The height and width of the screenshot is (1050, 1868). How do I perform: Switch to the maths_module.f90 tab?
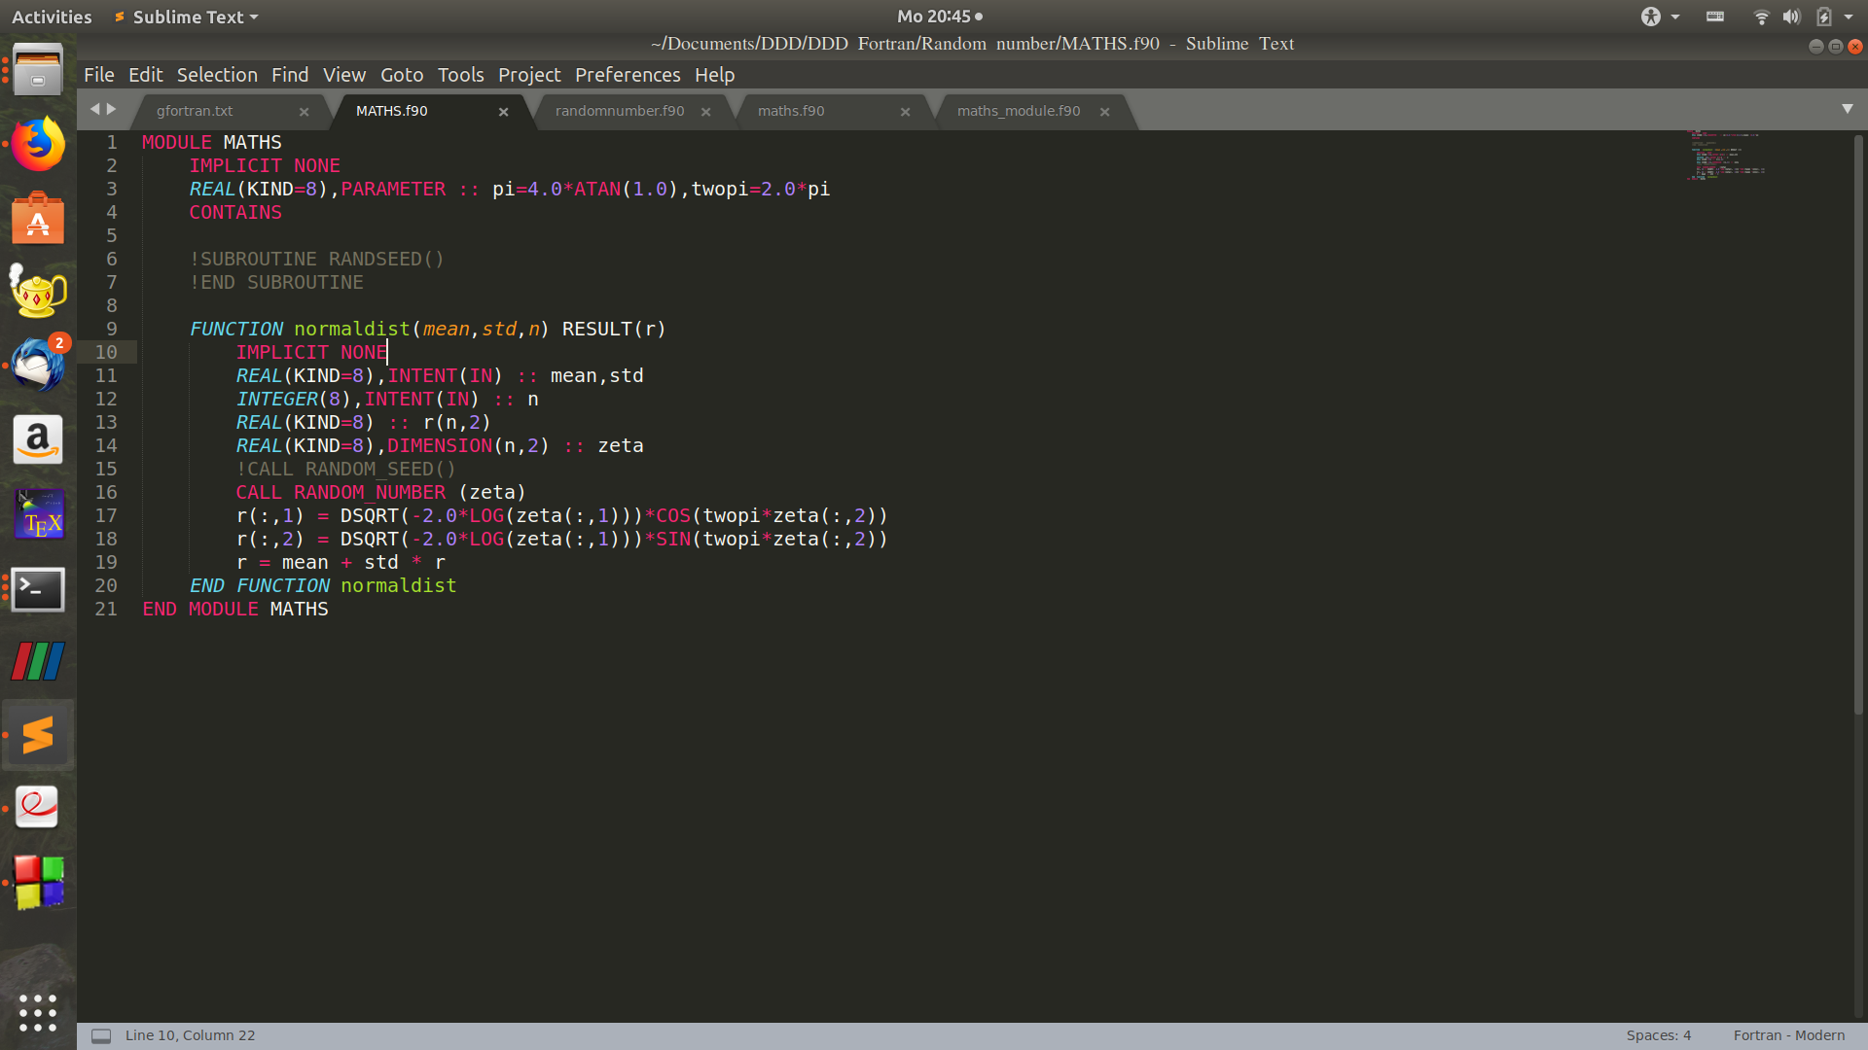point(1019,112)
